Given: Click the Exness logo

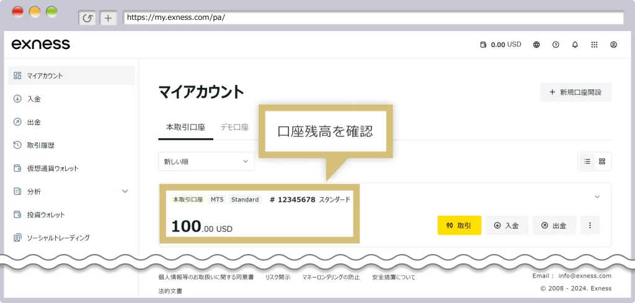Looking at the screenshot, I should point(40,44).
